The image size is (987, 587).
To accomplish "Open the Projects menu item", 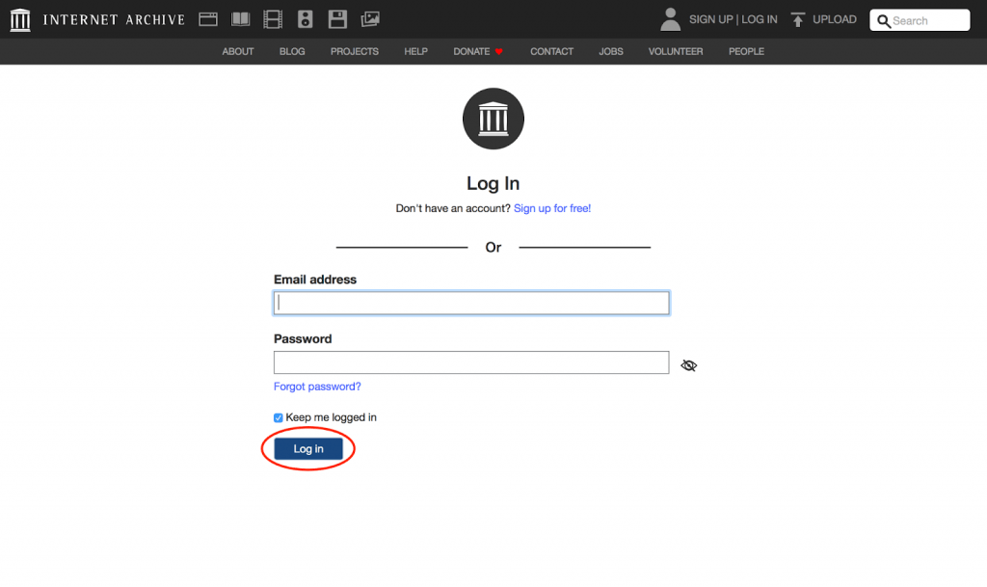I will pos(355,52).
